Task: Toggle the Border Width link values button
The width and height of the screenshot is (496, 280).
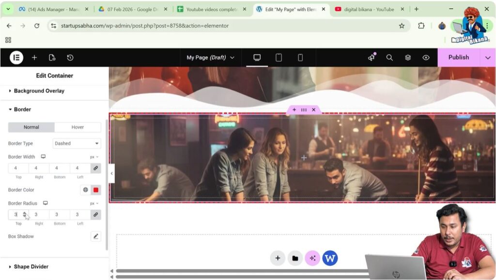Action: (x=96, y=168)
